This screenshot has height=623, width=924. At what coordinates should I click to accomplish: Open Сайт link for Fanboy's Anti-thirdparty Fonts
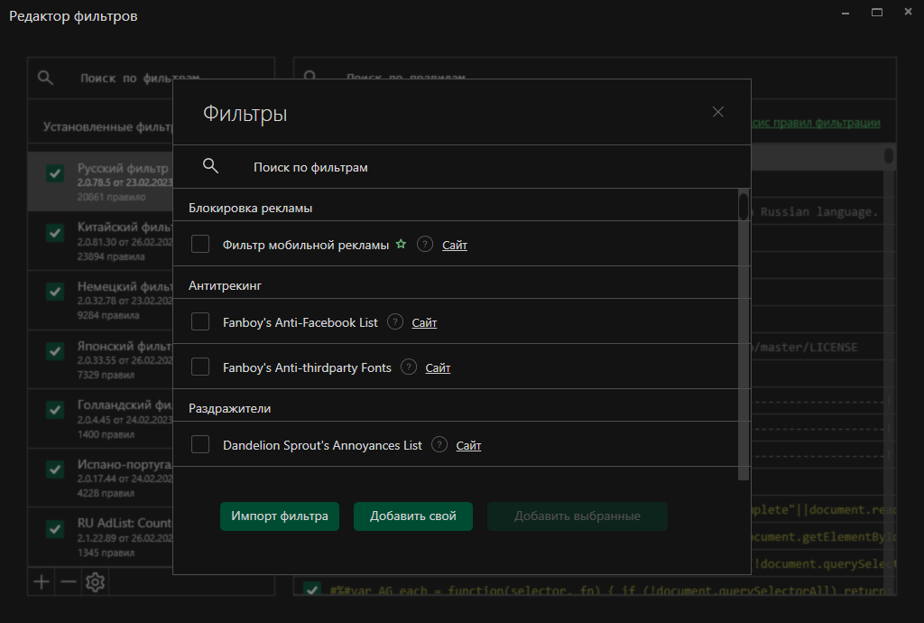click(438, 367)
